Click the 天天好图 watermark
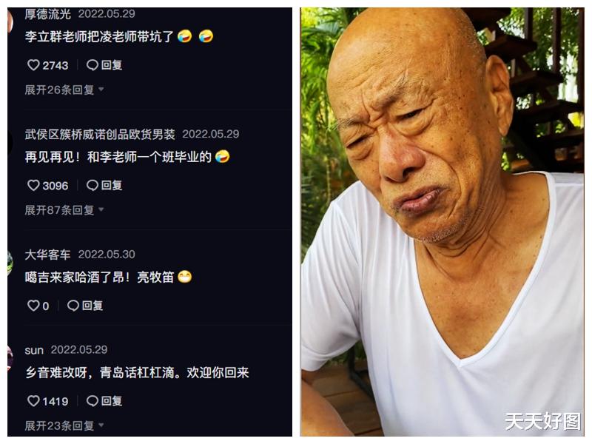The width and height of the screenshot is (592, 444). tap(543, 421)
